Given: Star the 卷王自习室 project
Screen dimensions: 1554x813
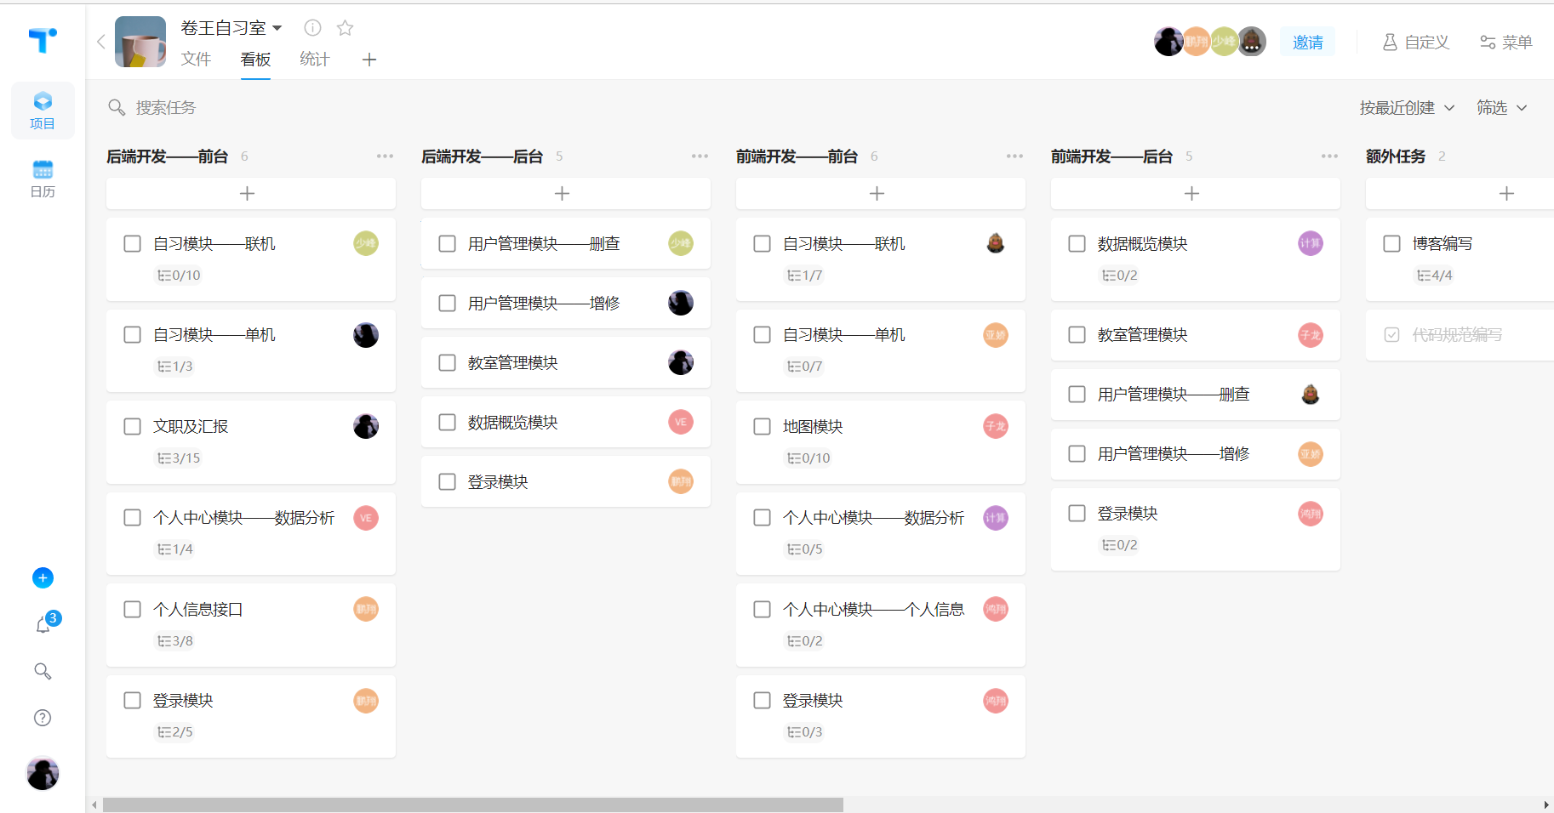Looking at the screenshot, I should [x=345, y=28].
